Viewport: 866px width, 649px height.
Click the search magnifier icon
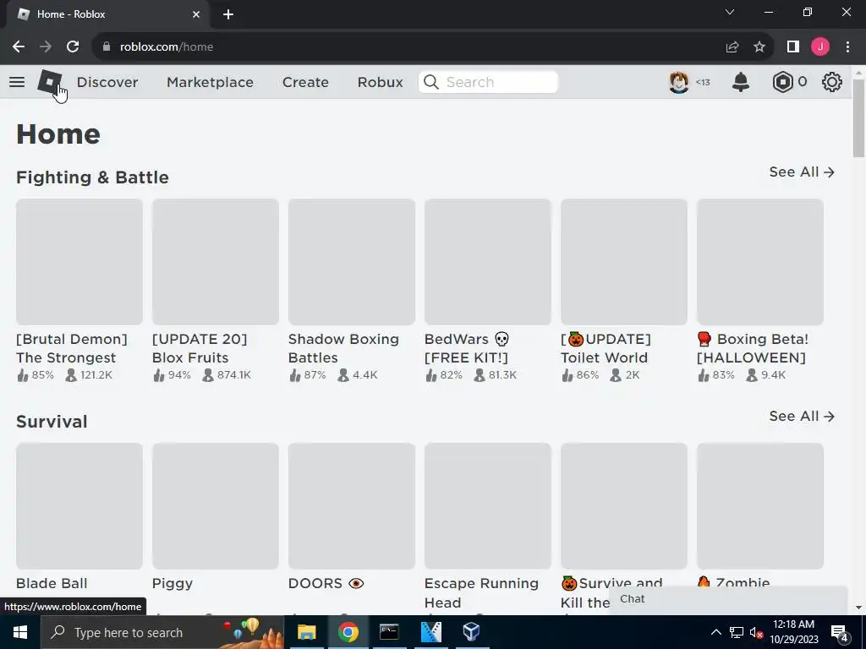click(x=430, y=82)
